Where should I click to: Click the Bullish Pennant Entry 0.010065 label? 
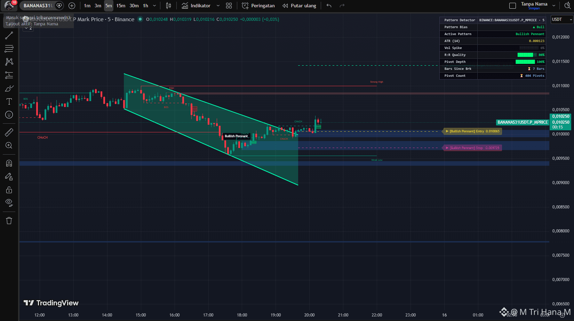[472, 131]
